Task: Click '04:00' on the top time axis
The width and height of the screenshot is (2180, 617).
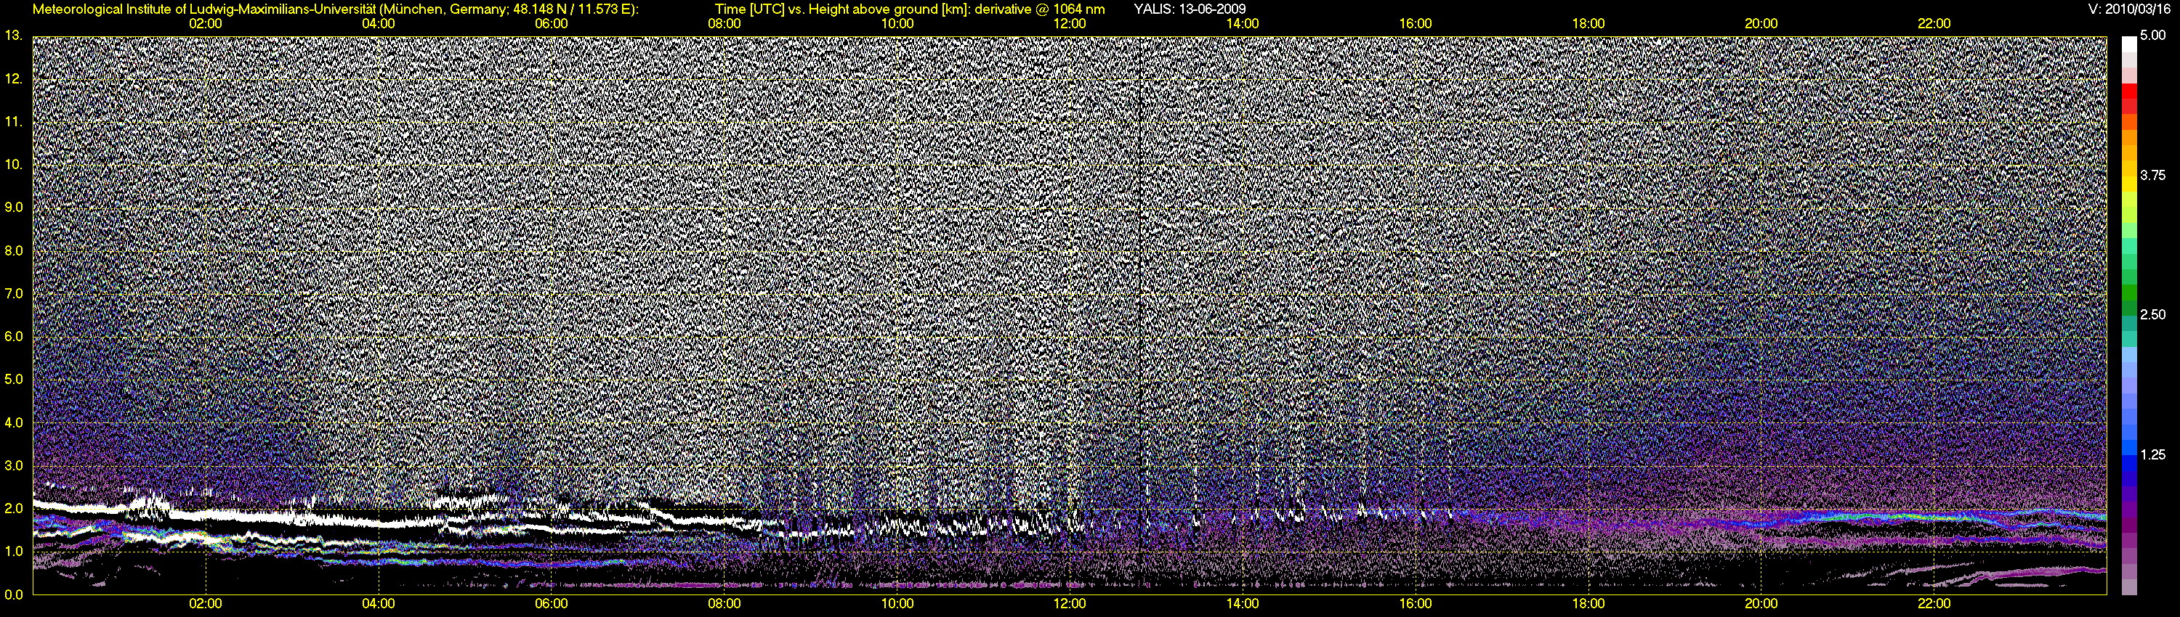Action: [x=379, y=24]
